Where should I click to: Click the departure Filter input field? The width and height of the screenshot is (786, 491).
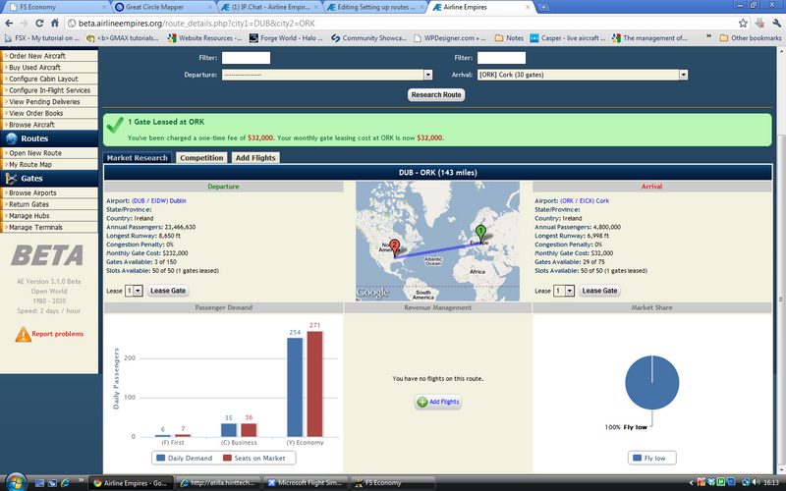246,58
